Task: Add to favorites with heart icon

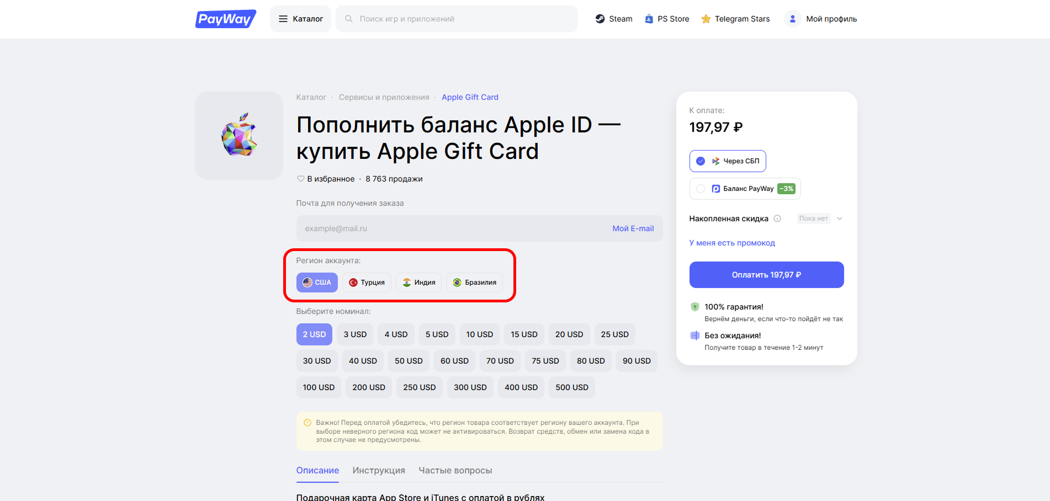Action: tap(301, 179)
